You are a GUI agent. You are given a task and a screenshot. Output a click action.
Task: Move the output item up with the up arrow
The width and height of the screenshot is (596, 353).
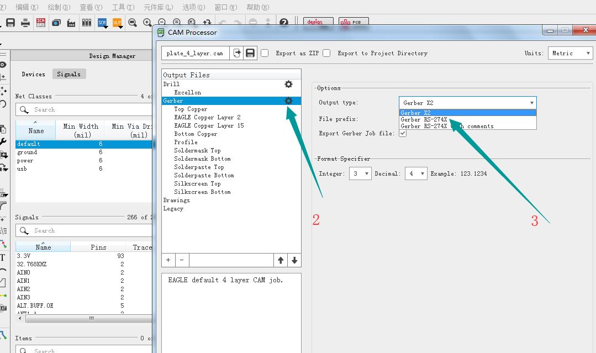click(281, 260)
